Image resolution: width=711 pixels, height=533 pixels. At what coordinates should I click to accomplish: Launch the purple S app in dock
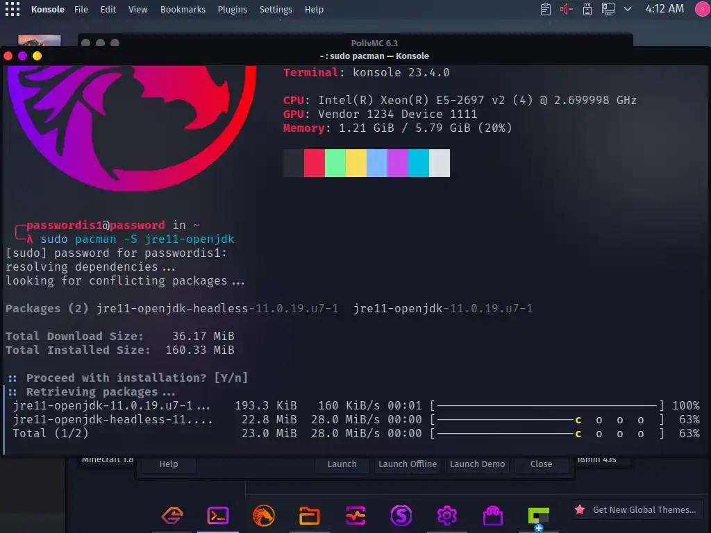(401, 516)
